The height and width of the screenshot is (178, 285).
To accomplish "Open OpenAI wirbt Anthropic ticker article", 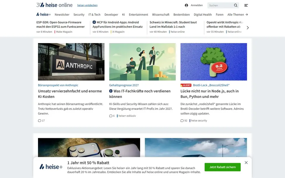I will (x=225, y=24).
